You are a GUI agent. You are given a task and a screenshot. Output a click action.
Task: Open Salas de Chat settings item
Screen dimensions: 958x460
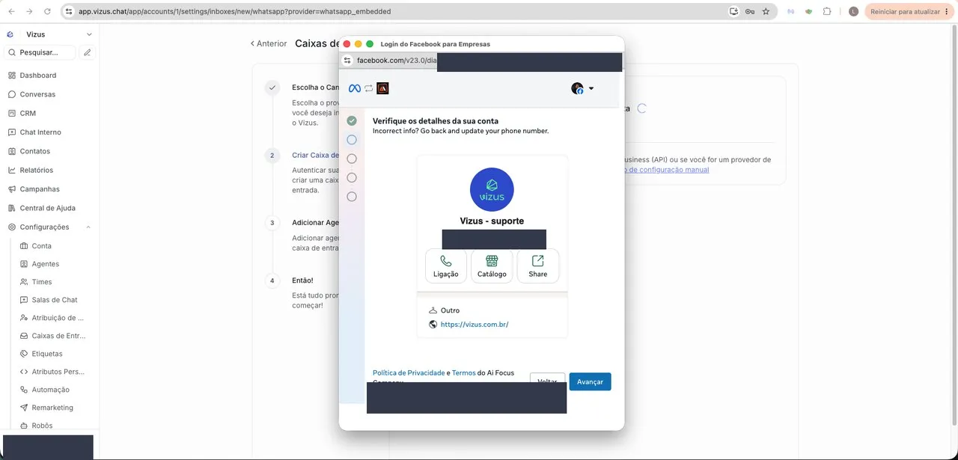(54, 300)
